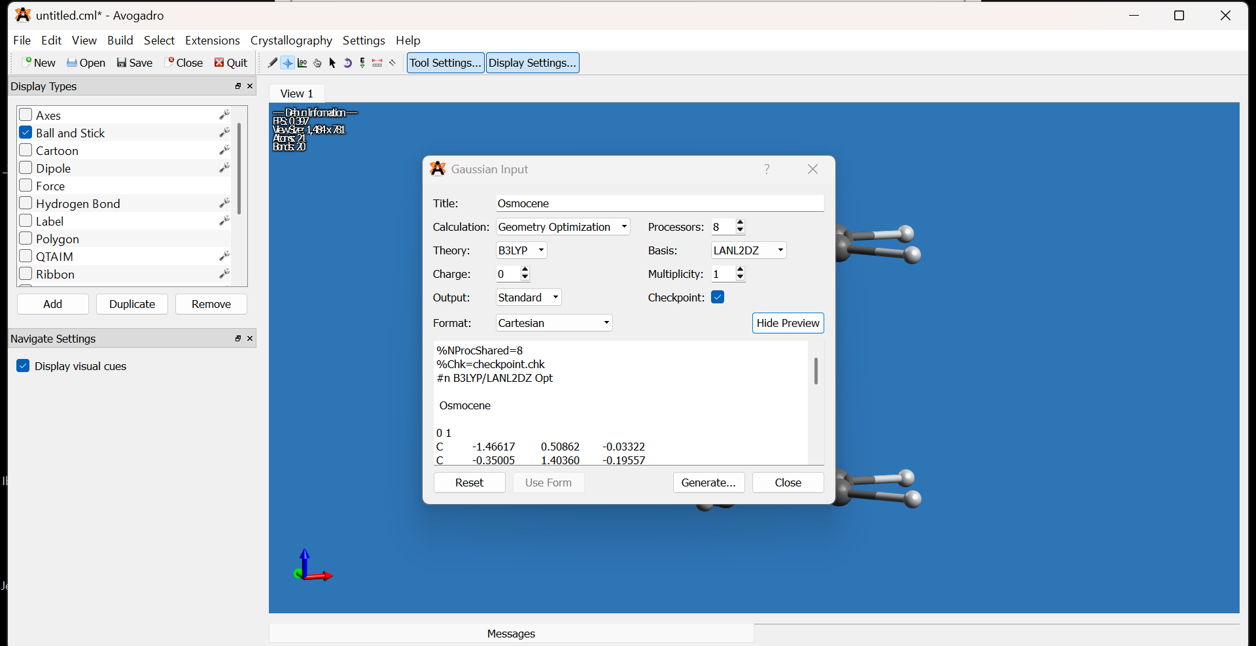Open Ball and Stick settings wrench
This screenshot has height=646, width=1256.
coord(224,133)
